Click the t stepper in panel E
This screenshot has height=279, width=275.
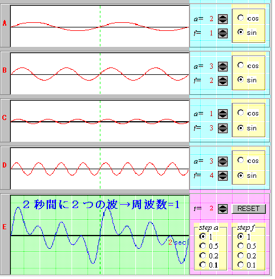coord(223,209)
